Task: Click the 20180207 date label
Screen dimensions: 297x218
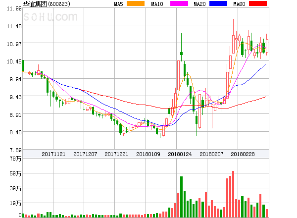Action: click(211, 154)
